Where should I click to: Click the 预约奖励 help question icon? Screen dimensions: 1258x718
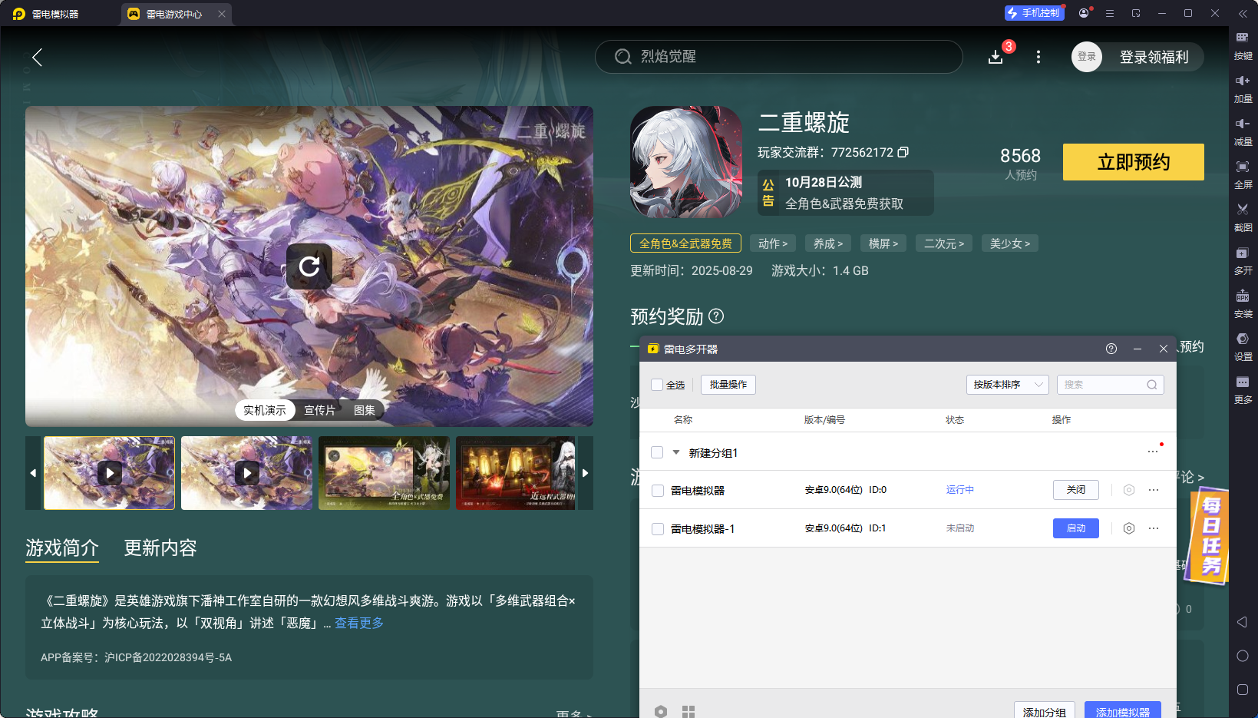[x=716, y=316]
